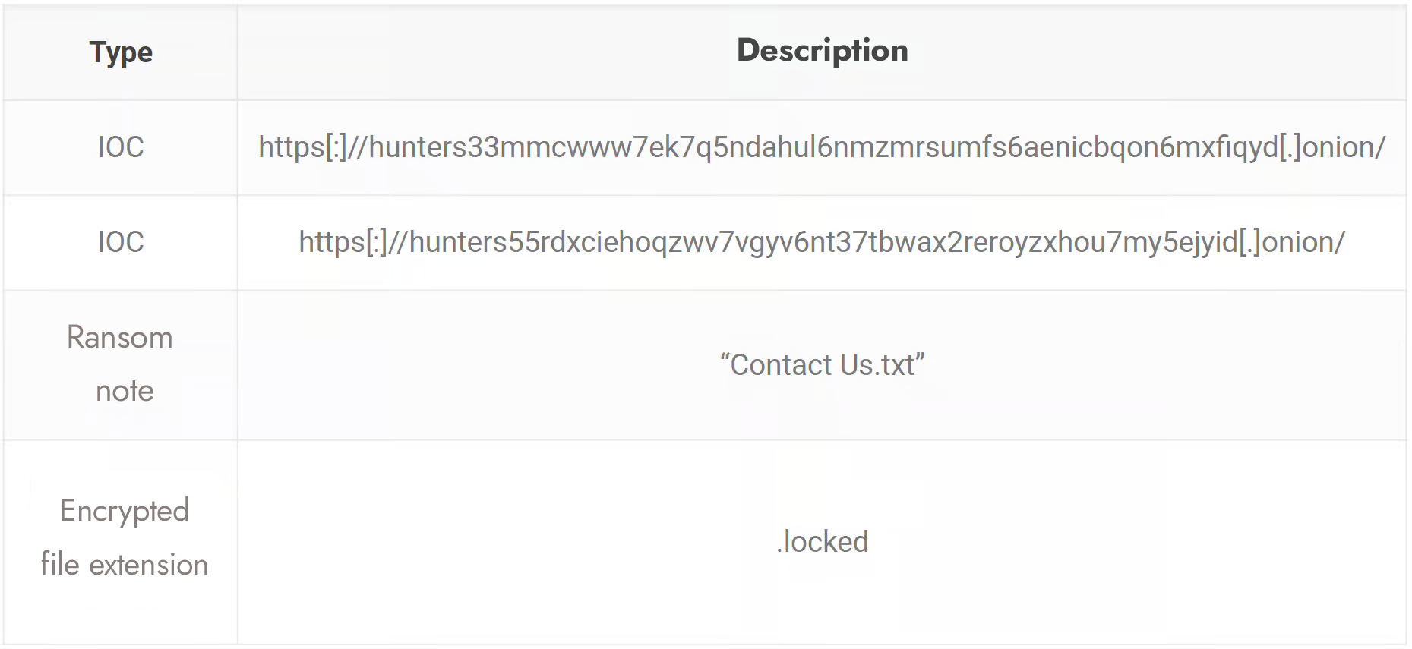Select the hunters33 onion URL text
The image size is (1412, 649).
822,147
